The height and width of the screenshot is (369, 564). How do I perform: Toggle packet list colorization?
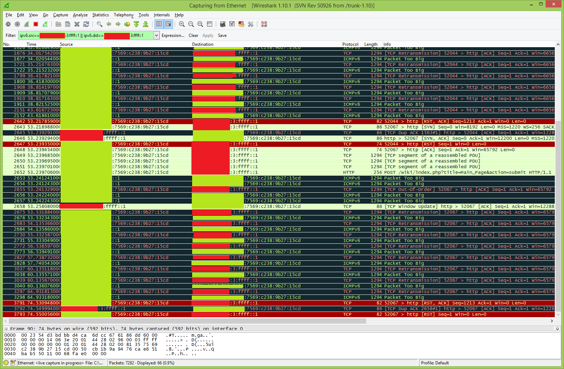(x=159, y=24)
